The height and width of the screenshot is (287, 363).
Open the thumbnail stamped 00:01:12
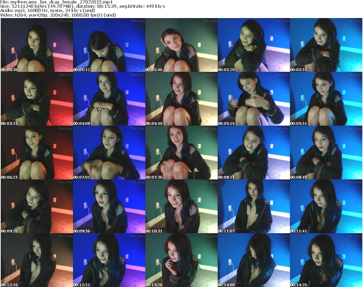pyautogui.click(x=109, y=45)
